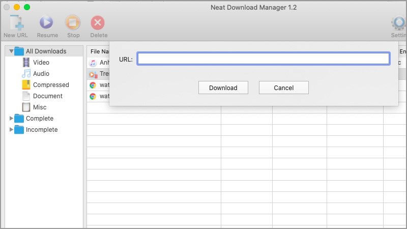Expand the Complete folder

click(x=12, y=119)
